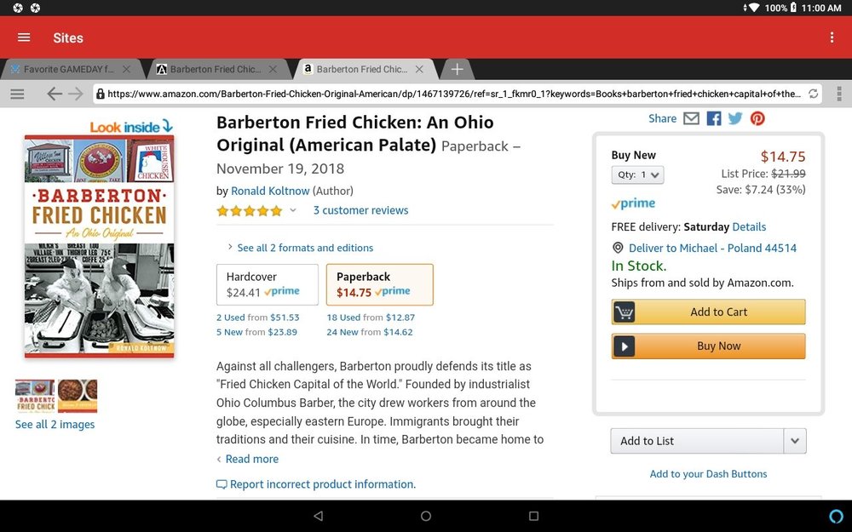The width and height of the screenshot is (852, 532).
Task: Share the book on Facebook
Action: point(714,118)
